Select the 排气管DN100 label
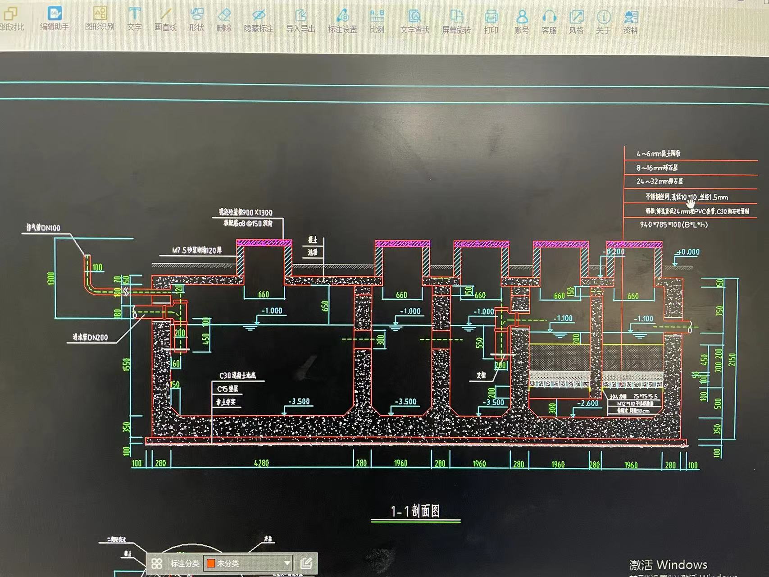 tap(43, 228)
